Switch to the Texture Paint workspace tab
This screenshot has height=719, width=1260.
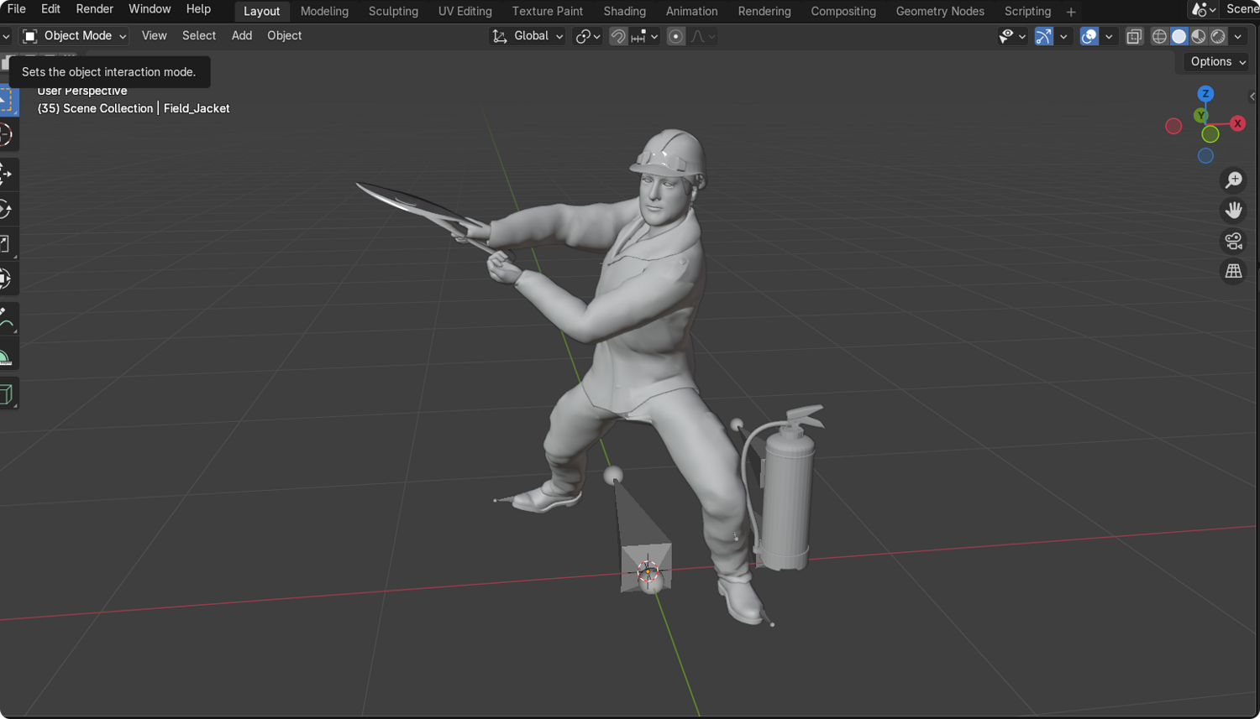tap(547, 11)
